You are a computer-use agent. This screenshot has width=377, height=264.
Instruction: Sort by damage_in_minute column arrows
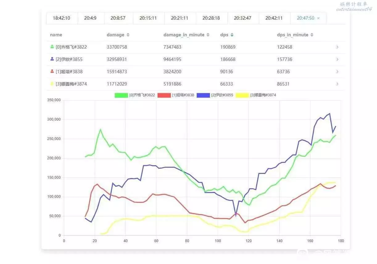(x=208, y=35)
